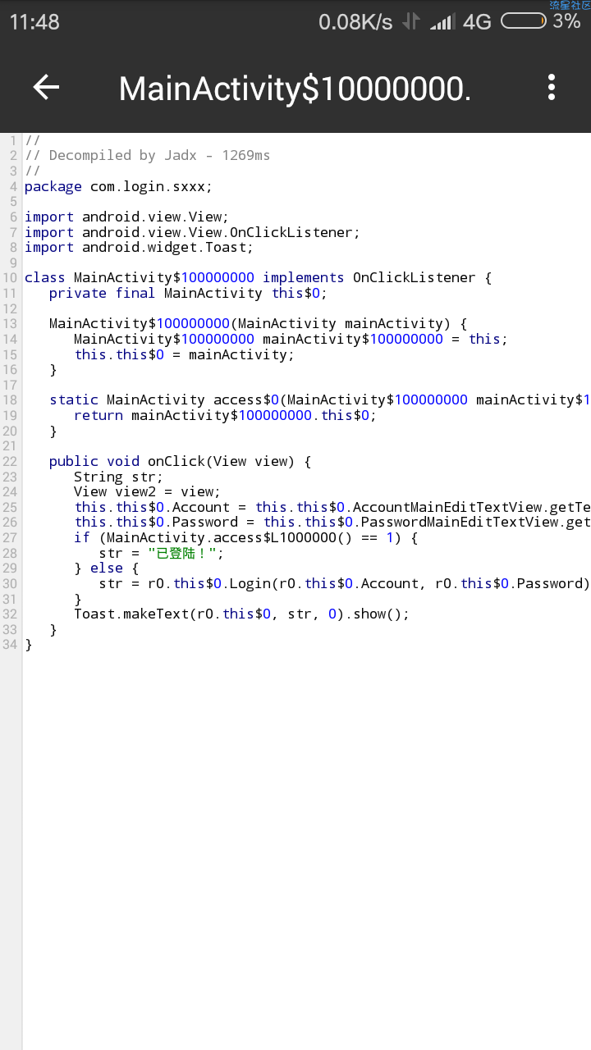Tap the 'if (MainActivity.access$L1000000() == 1)' line
The width and height of the screenshot is (591, 1050).
245,538
